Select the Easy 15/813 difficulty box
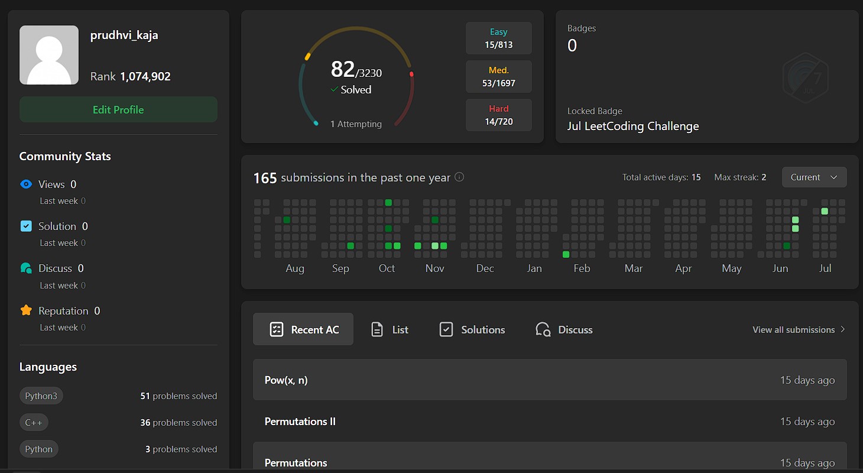The image size is (863, 473). pyautogui.click(x=498, y=38)
